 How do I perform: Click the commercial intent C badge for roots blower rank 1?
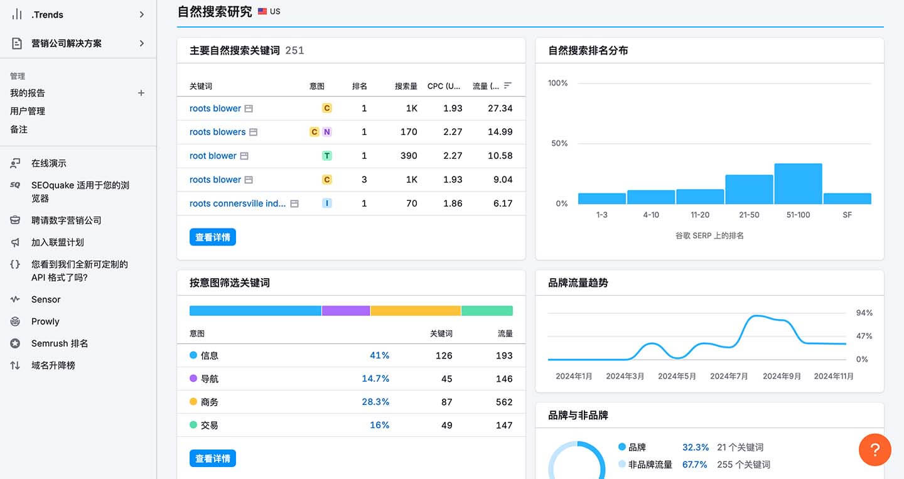pyautogui.click(x=326, y=109)
